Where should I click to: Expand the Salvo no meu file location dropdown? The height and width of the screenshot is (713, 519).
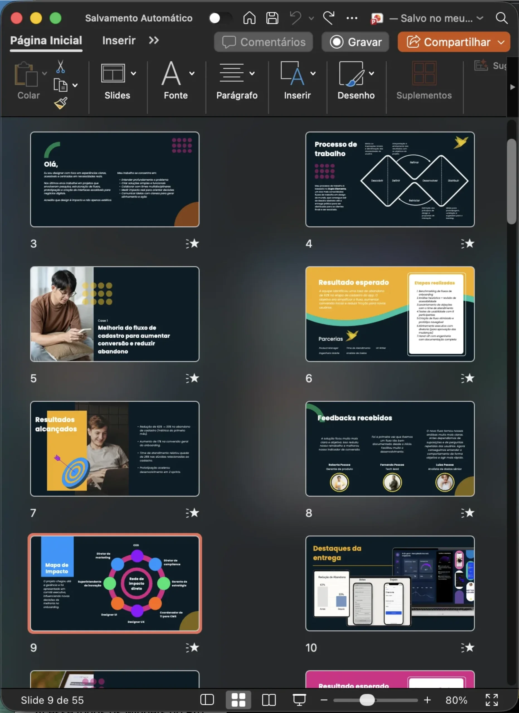480,18
